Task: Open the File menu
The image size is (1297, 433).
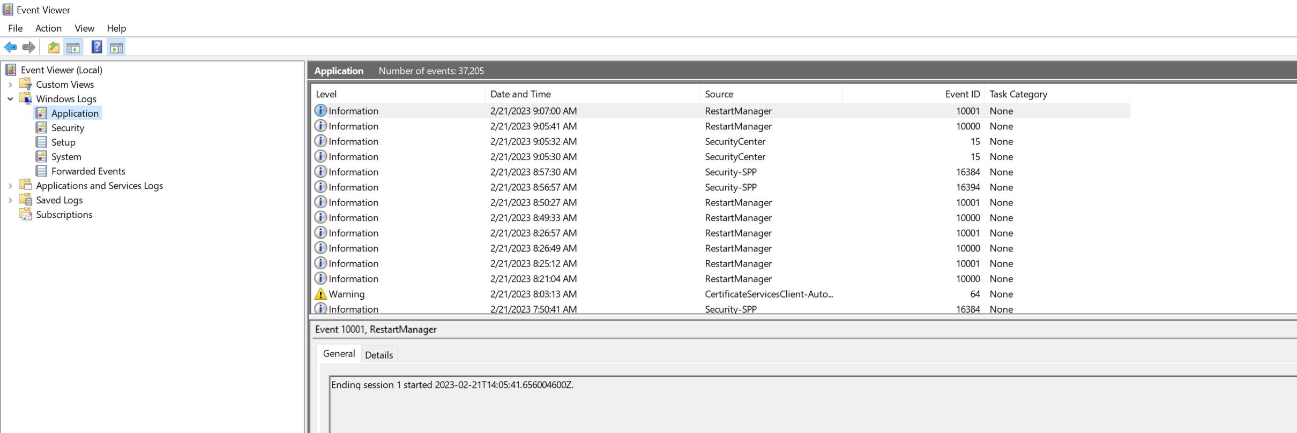Action: pos(16,28)
